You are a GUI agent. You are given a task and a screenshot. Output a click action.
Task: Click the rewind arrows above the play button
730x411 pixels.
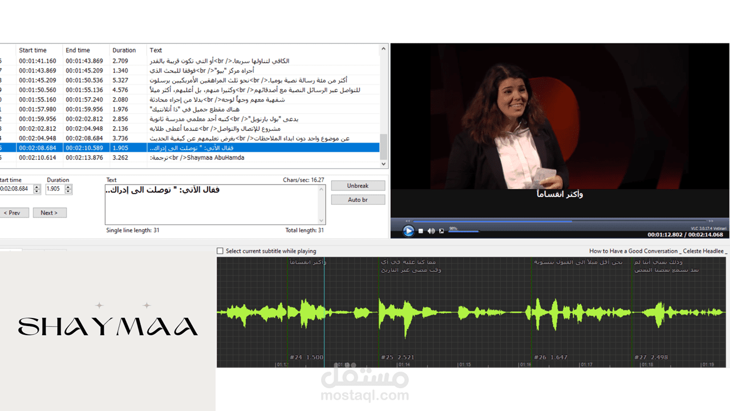coord(408,221)
